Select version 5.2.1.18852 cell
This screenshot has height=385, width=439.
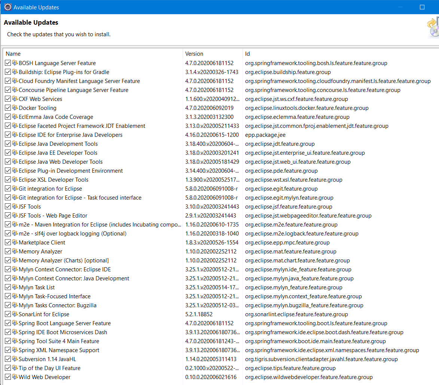pos(199,314)
